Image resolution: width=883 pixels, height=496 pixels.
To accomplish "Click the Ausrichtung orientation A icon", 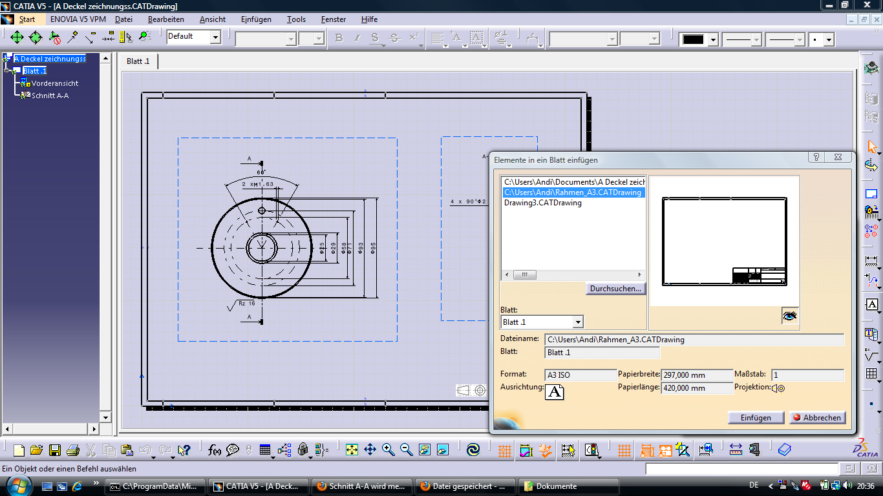I will (555, 391).
